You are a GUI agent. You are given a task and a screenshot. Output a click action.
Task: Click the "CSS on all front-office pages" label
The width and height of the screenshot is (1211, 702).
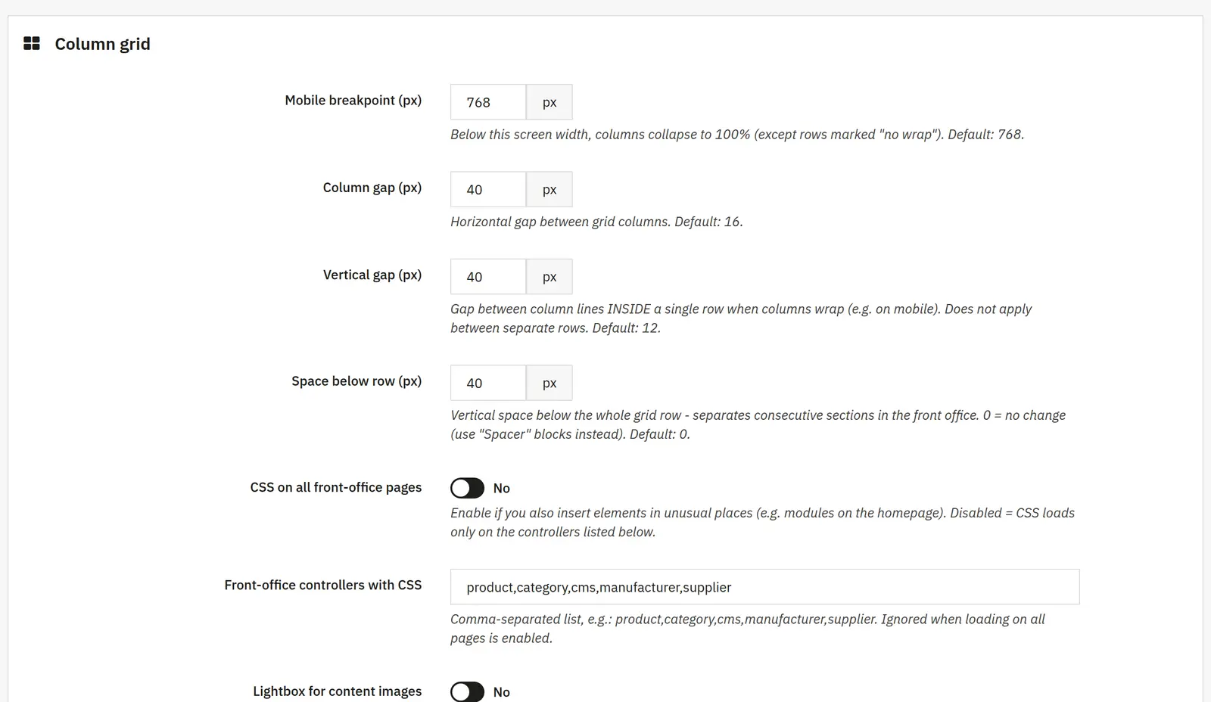(x=336, y=488)
